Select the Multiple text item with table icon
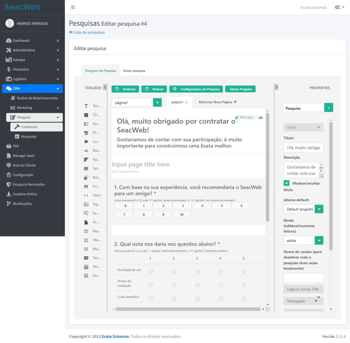350x343 pixels. (x=92, y=258)
